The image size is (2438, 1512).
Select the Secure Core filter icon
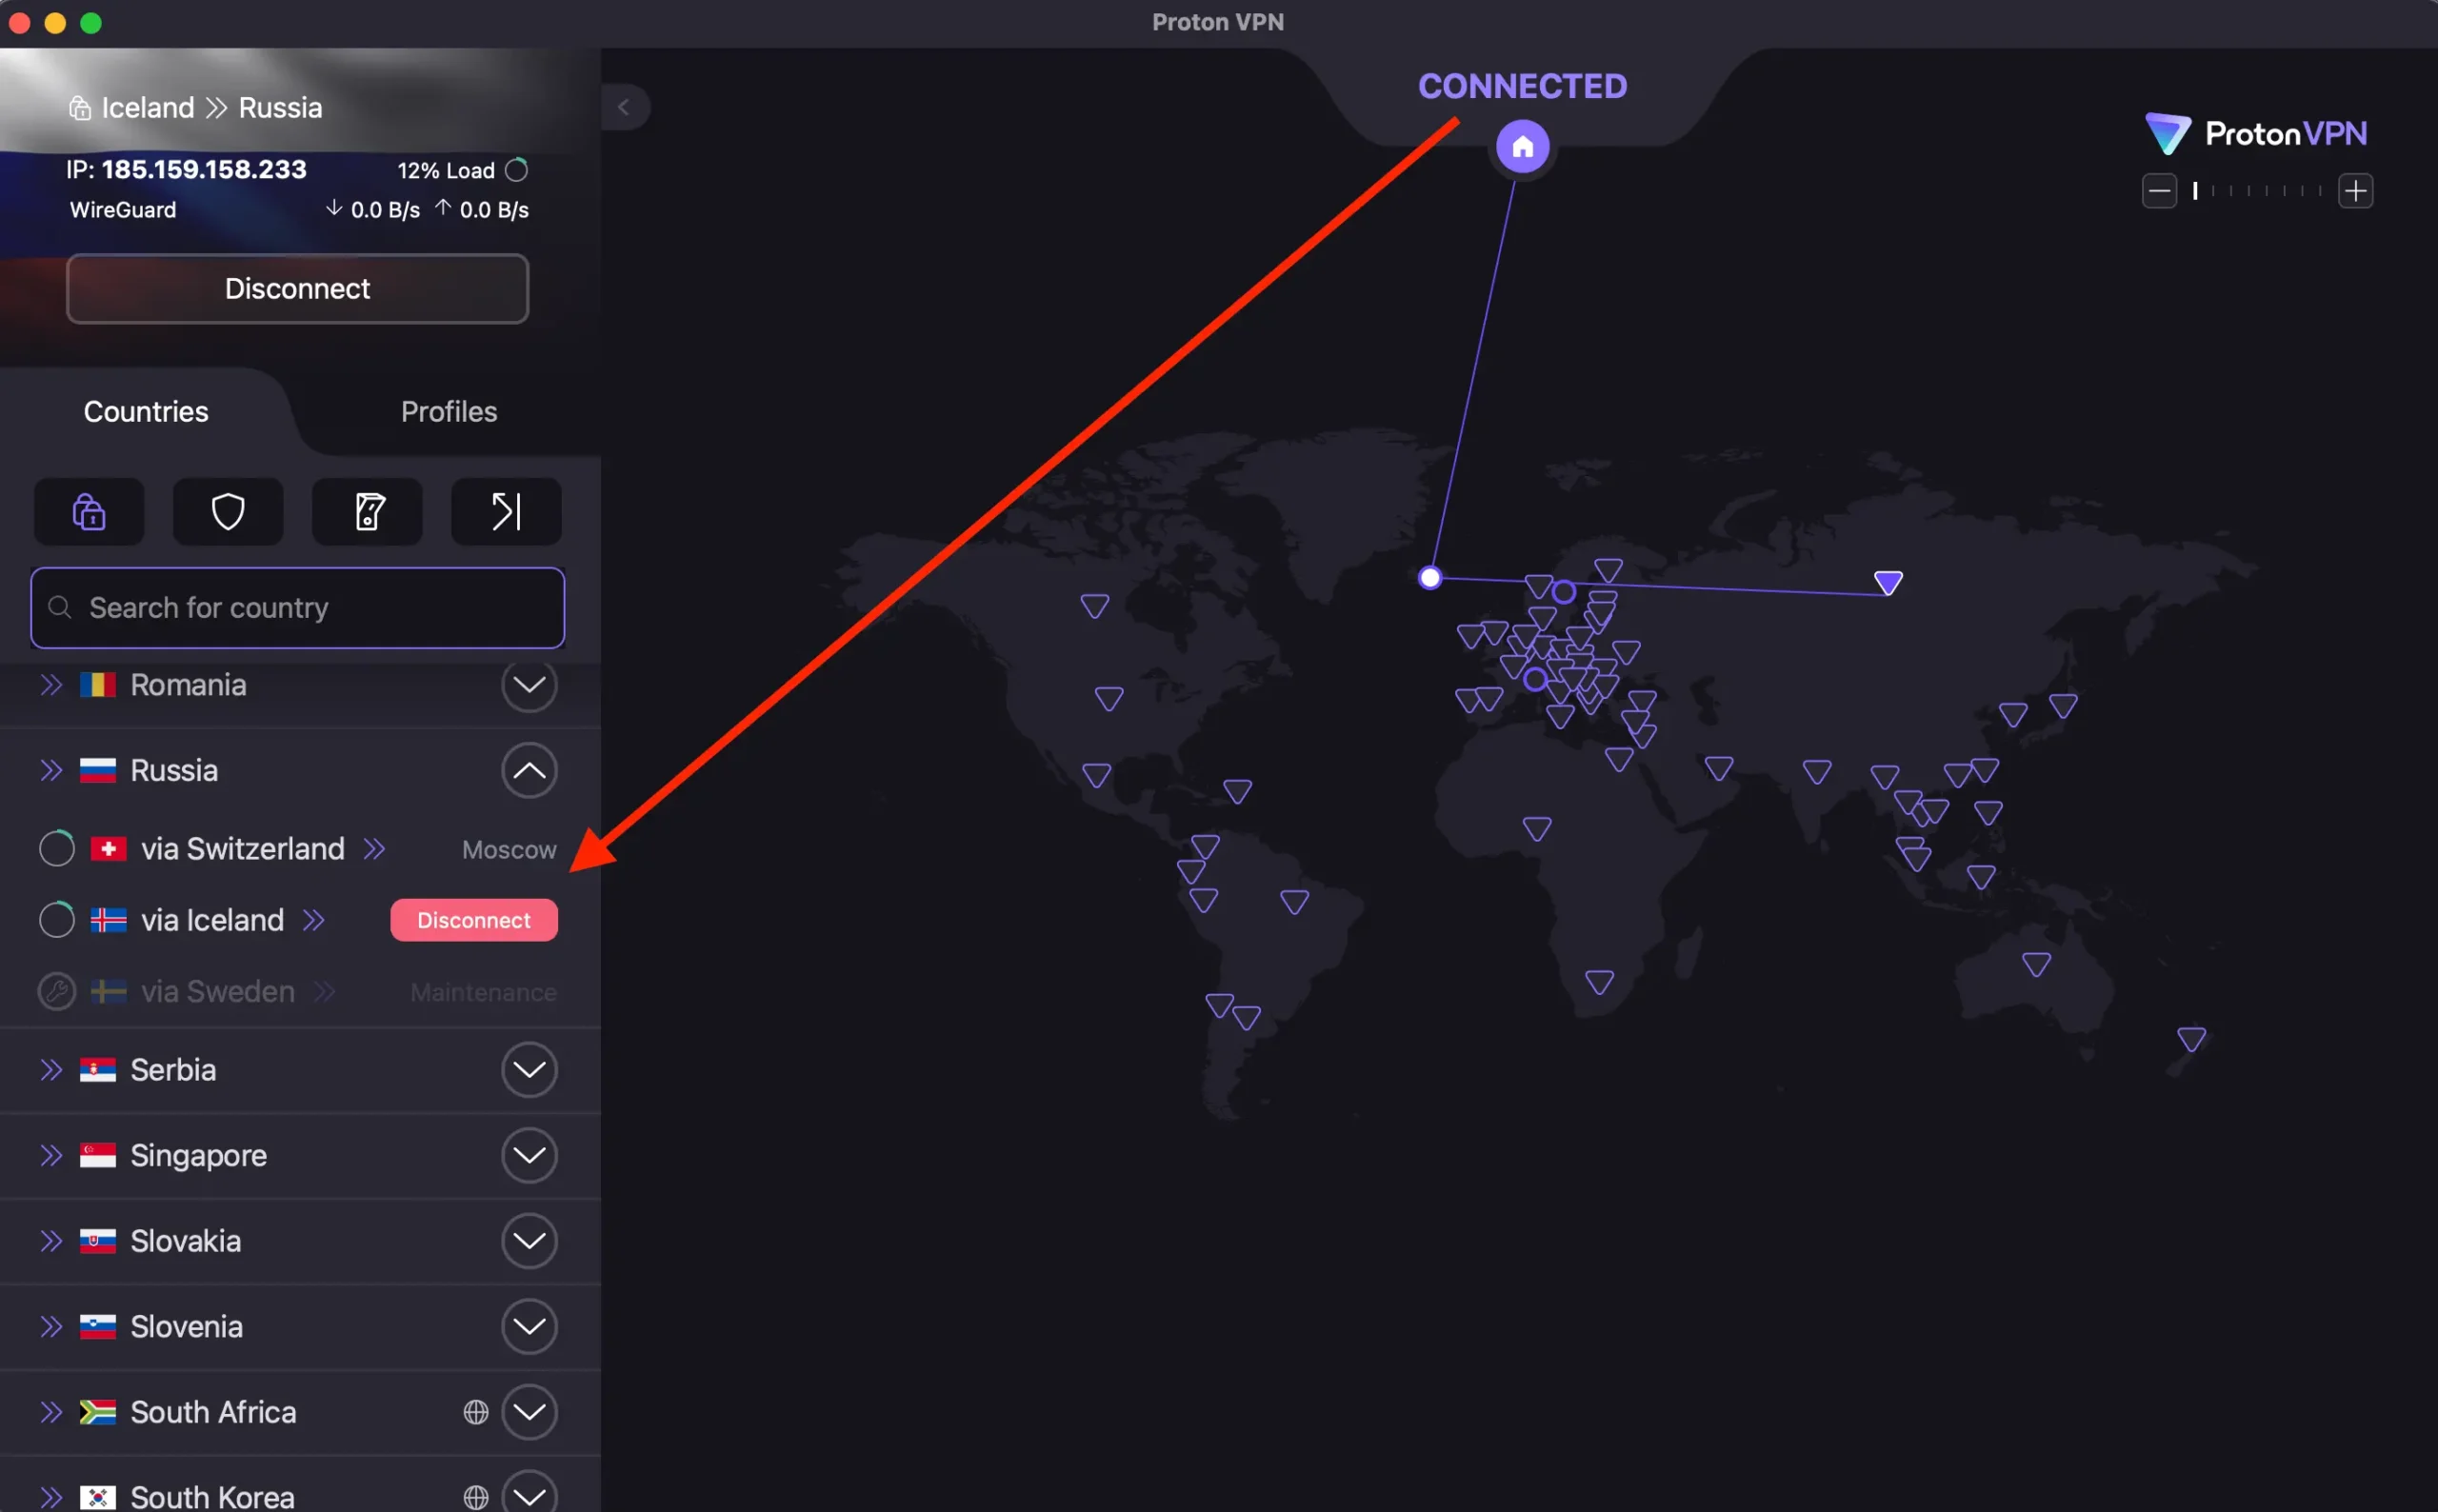click(x=88, y=511)
